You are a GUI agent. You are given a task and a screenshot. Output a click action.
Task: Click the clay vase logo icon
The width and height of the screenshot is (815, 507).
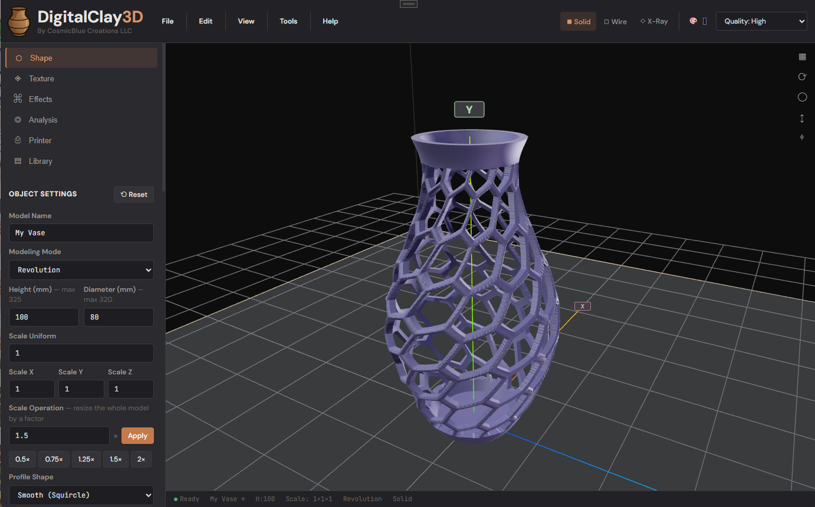18,21
